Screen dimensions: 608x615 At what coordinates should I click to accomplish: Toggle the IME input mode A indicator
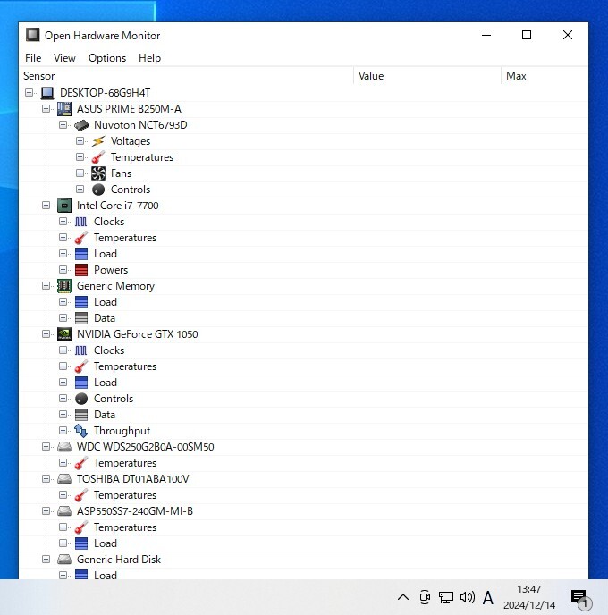[488, 598]
